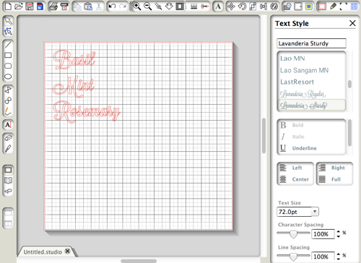361x263 pixels.
Task: Select the Knife tool
Action: [x=8, y=149]
